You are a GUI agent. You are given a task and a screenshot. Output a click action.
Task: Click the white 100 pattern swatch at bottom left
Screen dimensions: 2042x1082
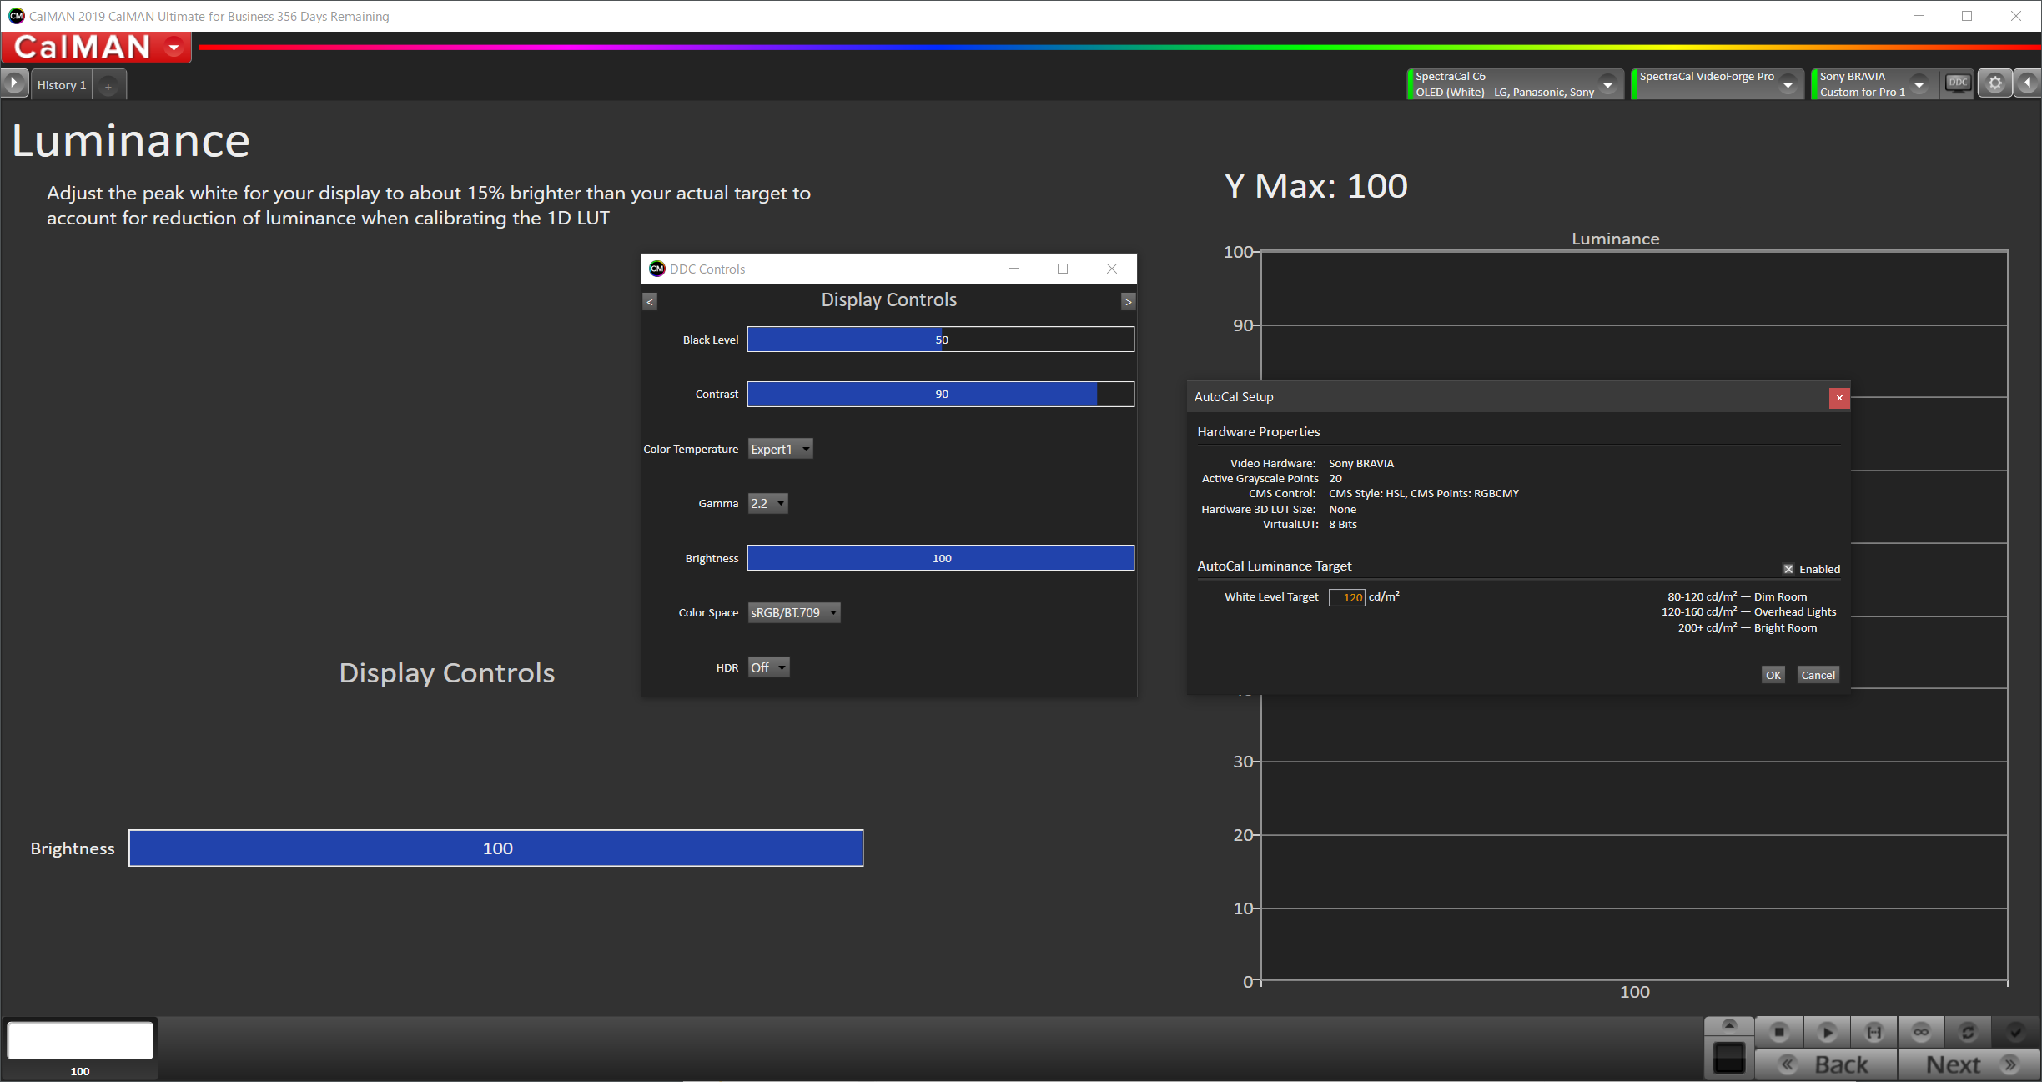point(80,1040)
